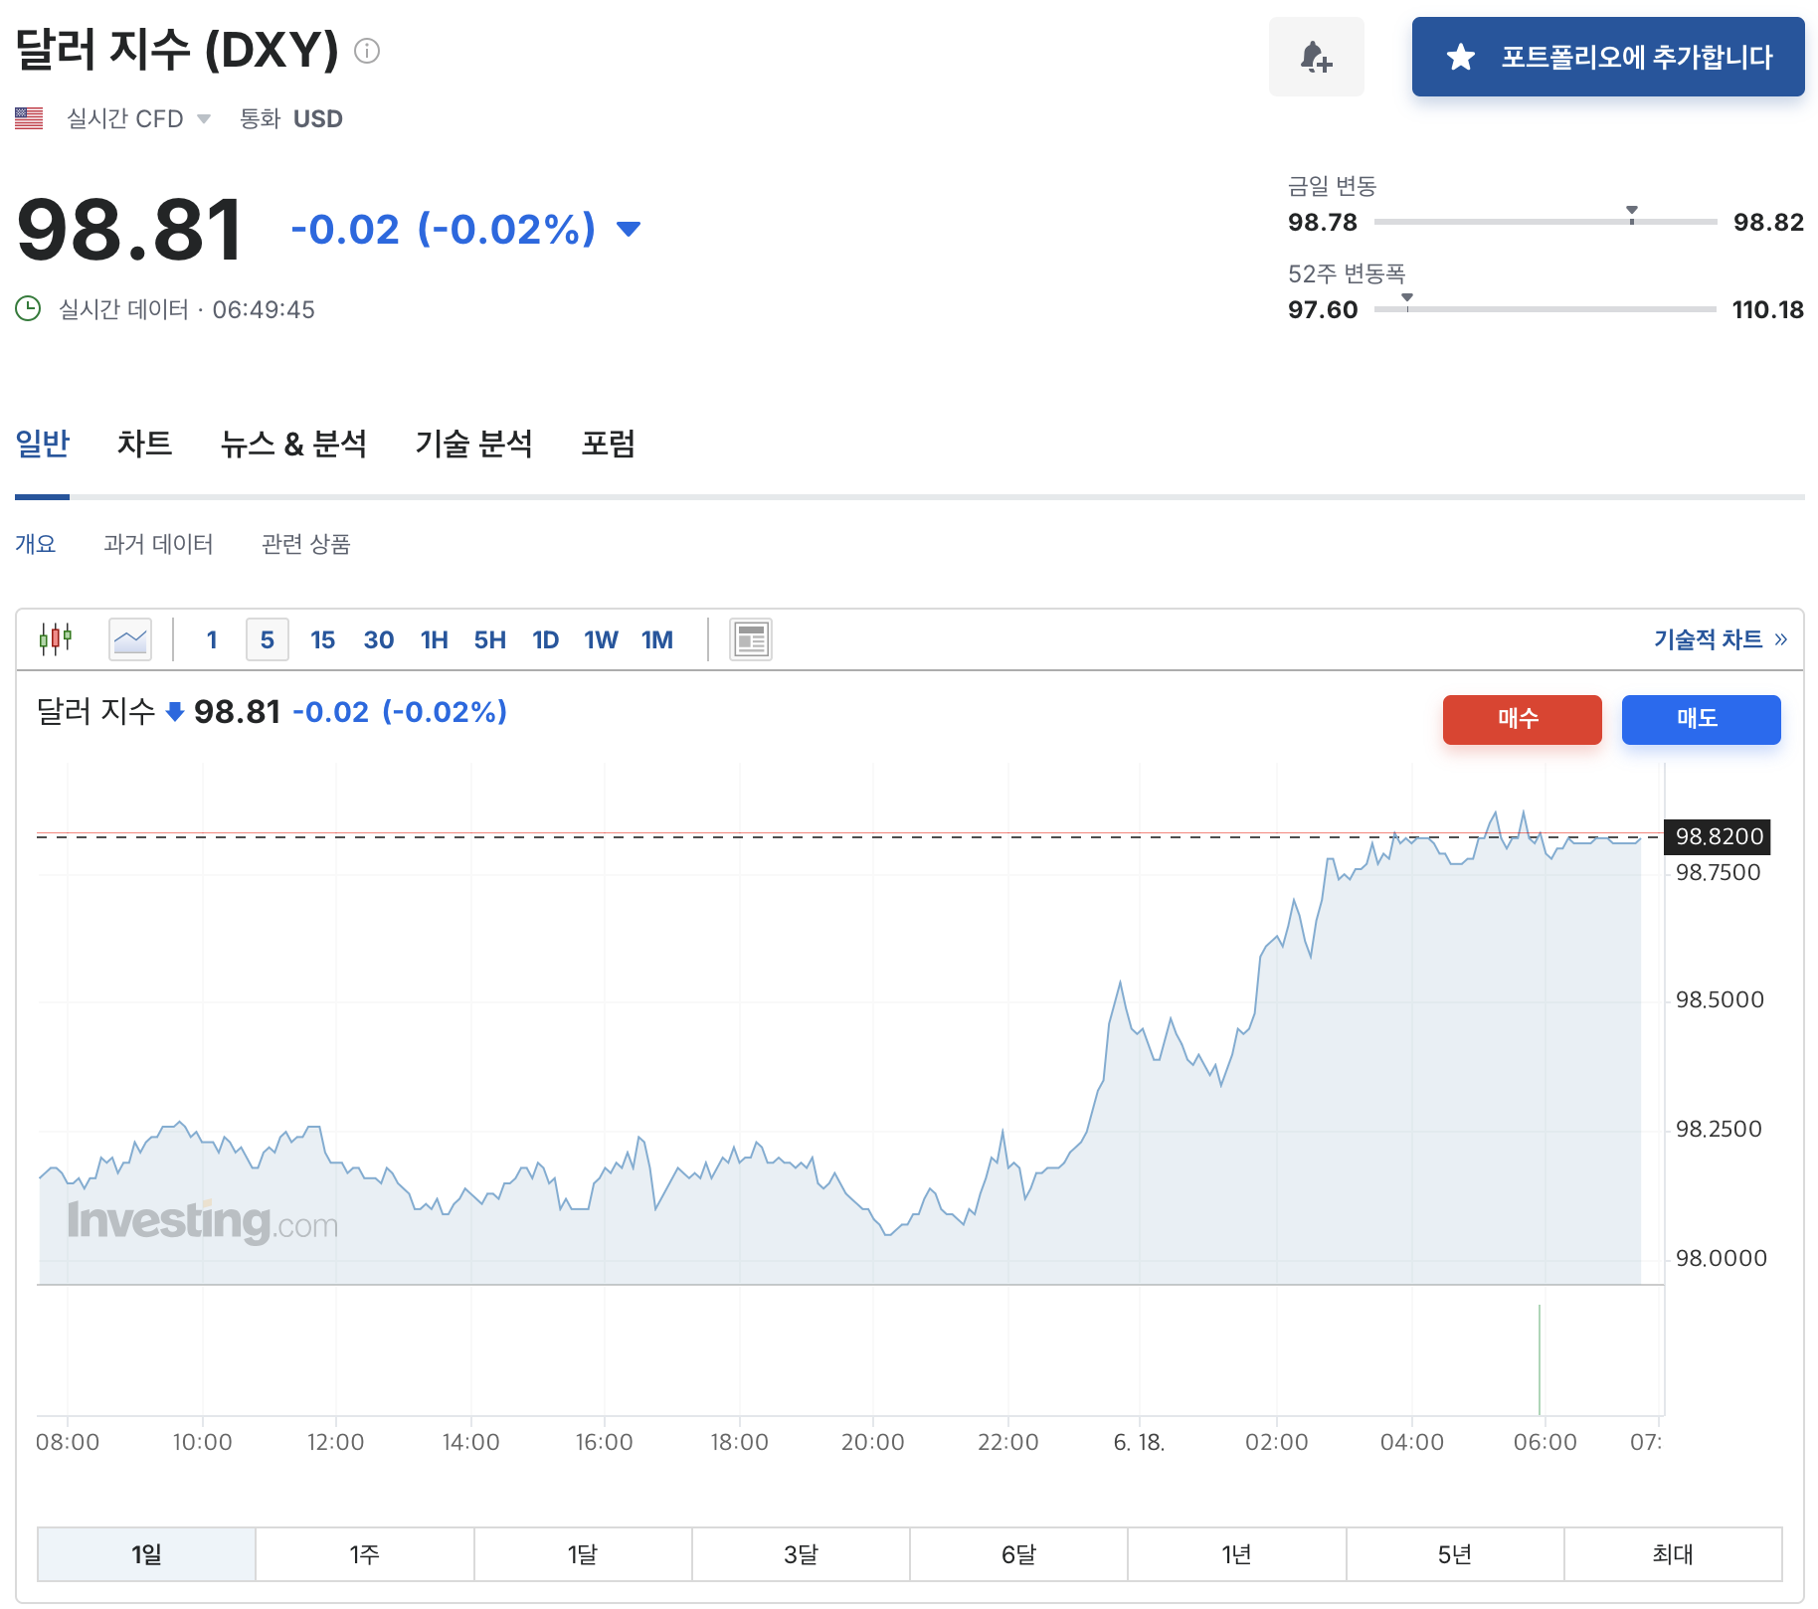
Task: Switch to the 차트 tab
Action: pyautogui.click(x=144, y=444)
